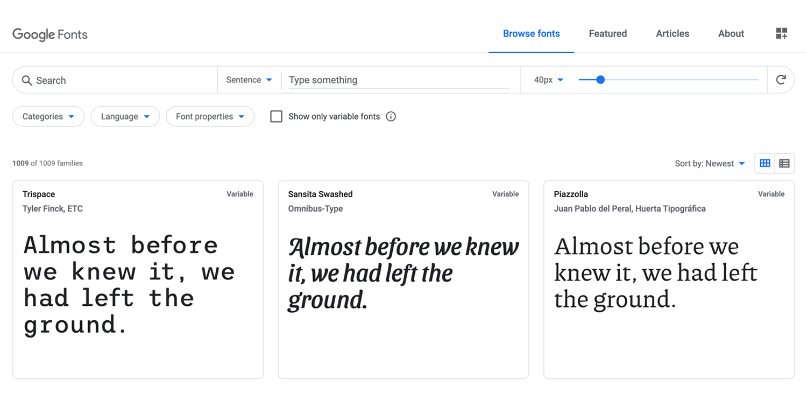This screenshot has width=807, height=403.
Task: Click the Google Fonts logo
Action: 50,34
